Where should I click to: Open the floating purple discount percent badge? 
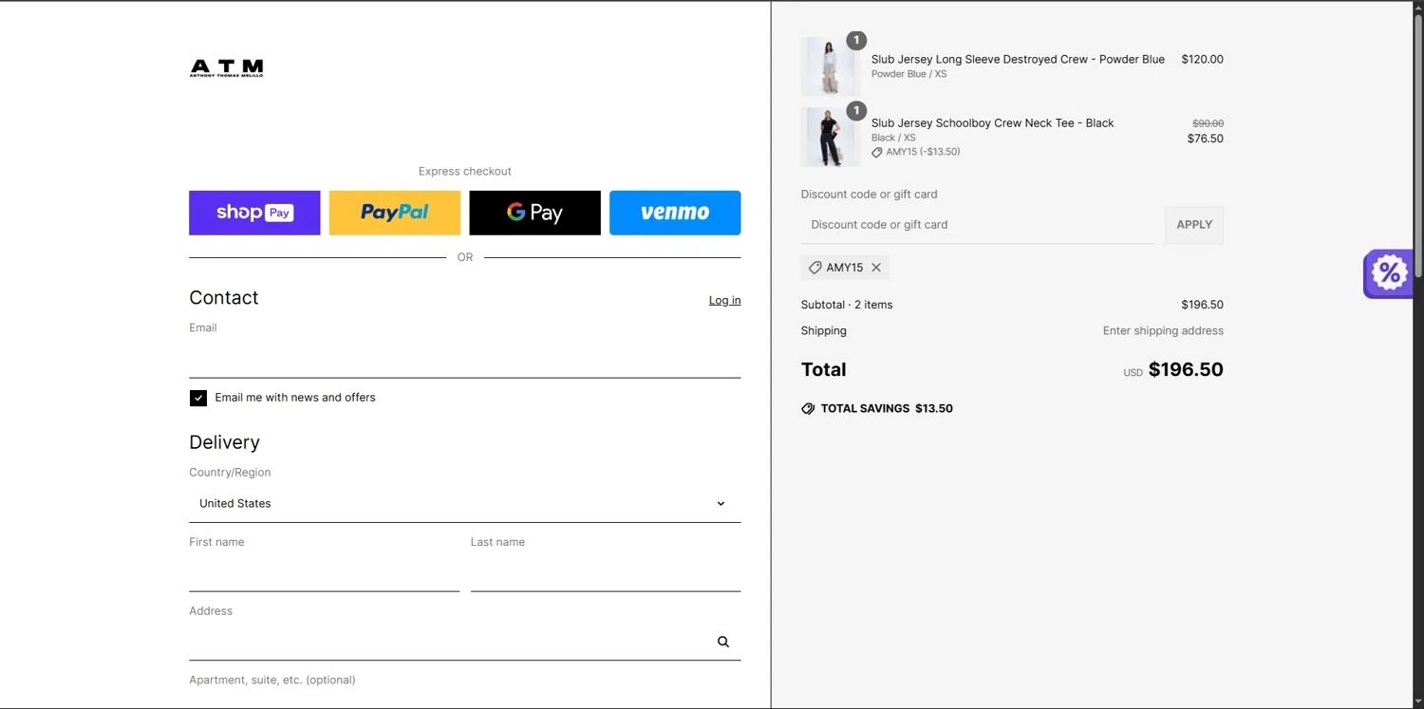pyautogui.click(x=1389, y=274)
